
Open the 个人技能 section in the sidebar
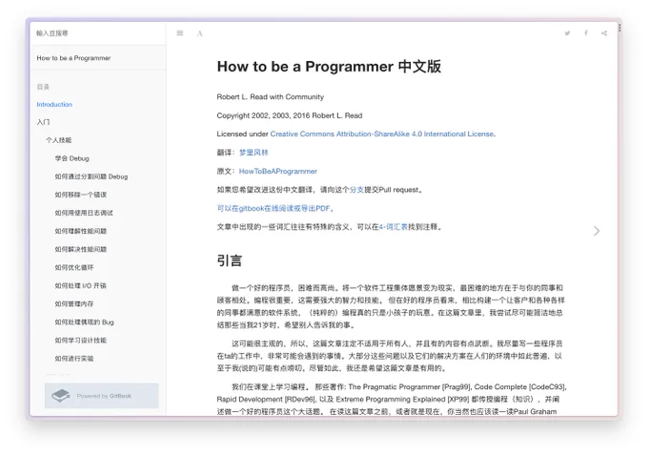coord(59,140)
